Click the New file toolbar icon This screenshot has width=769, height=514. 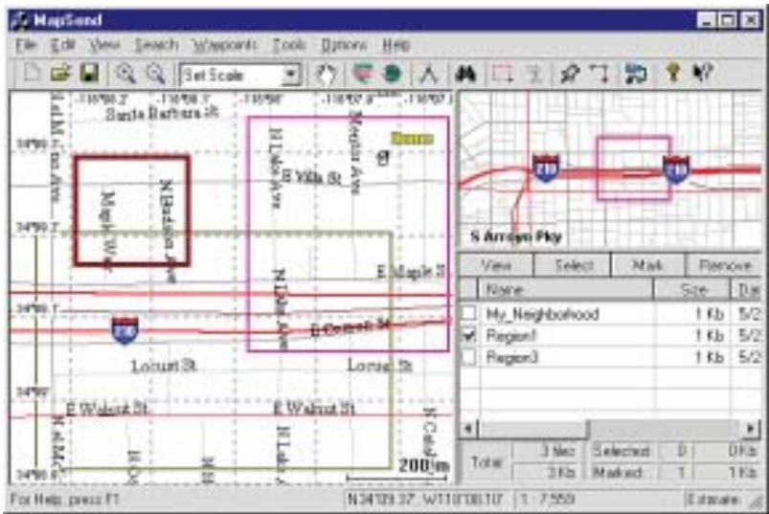click(x=33, y=74)
